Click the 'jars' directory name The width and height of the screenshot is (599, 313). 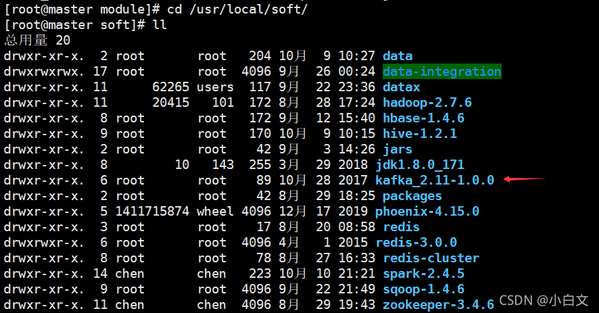coord(398,149)
